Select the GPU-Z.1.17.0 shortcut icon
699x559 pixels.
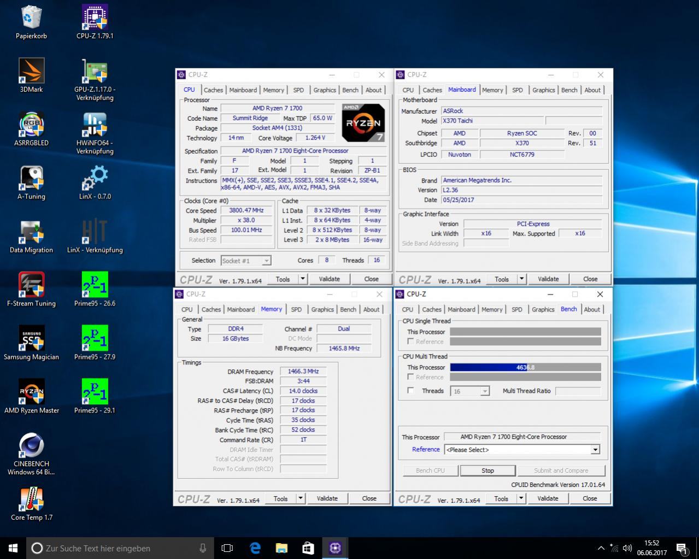pos(95,79)
